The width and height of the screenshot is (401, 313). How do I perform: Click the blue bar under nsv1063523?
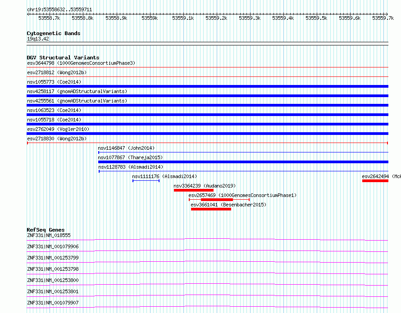(x=207, y=115)
